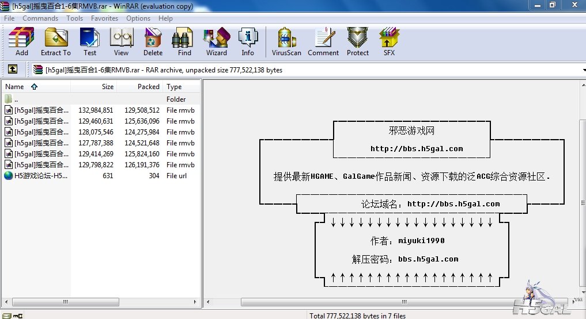Click the comment pane scroll up arrow
The width and height of the screenshot is (586, 319).
pyautogui.click(x=583, y=85)
